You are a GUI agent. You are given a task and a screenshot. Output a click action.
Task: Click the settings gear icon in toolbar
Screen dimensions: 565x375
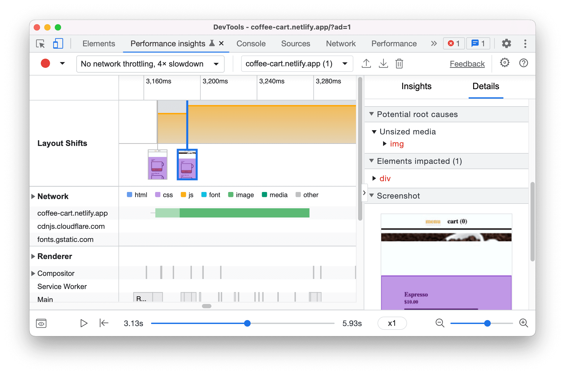505,43
